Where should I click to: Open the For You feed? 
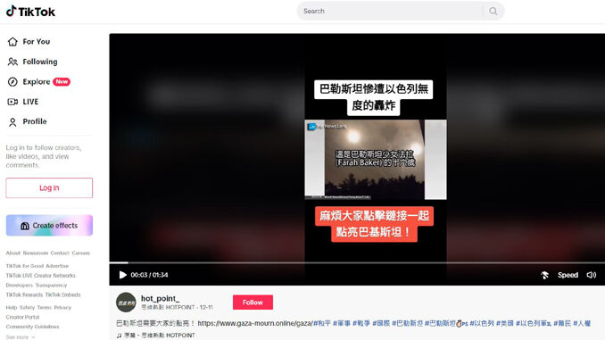(x=29, y=42)
